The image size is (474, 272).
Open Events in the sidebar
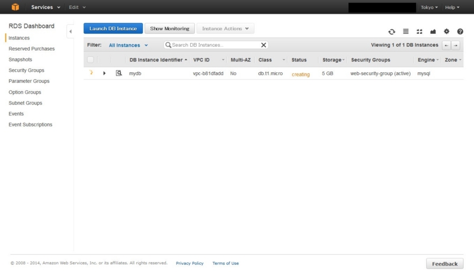point(16,114)
